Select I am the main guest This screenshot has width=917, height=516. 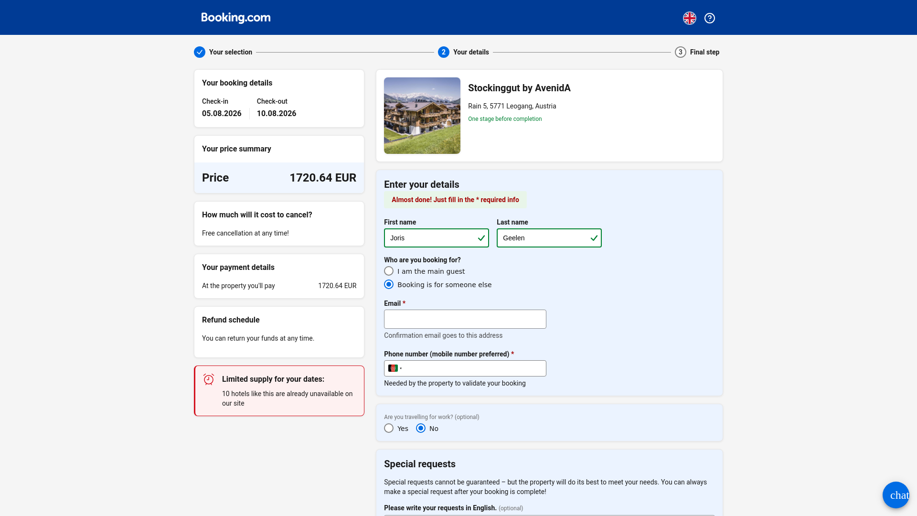(x=389, y=271)
